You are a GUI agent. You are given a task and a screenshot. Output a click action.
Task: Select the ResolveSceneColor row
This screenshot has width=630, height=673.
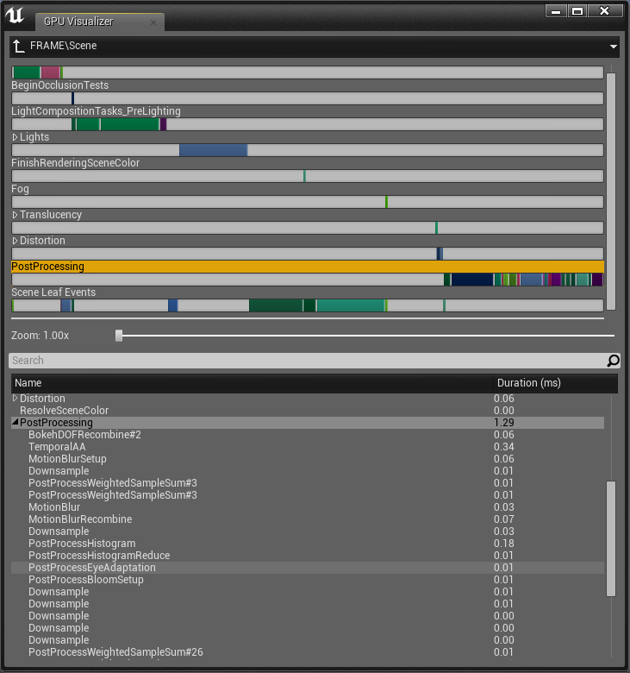click(308, 411)
